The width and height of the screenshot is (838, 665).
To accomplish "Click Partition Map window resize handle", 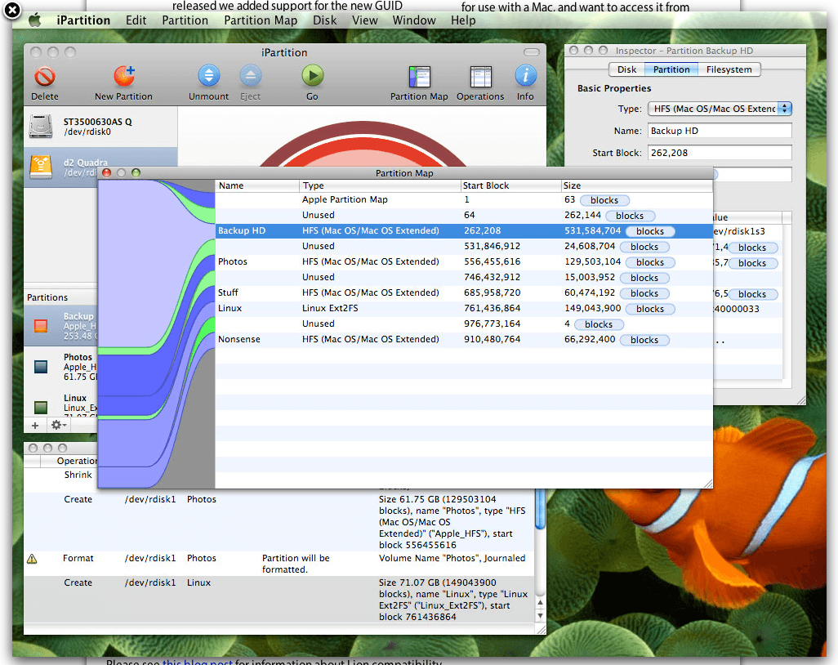I will point(707,484).
